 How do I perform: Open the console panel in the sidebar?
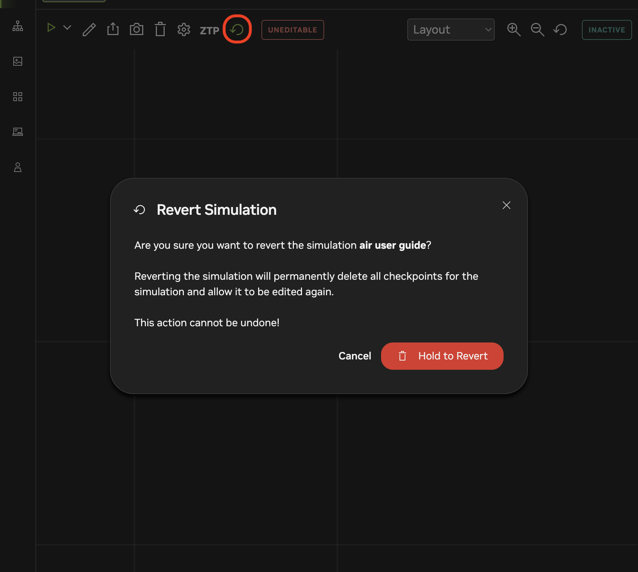17,131
